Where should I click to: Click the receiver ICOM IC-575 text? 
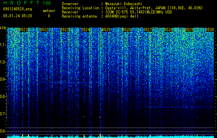click(117, 12)
